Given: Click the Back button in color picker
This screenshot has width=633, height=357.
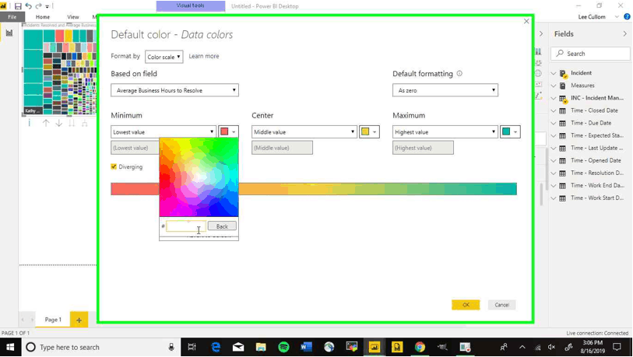Looking at the screenshot, I should (222, 226).
